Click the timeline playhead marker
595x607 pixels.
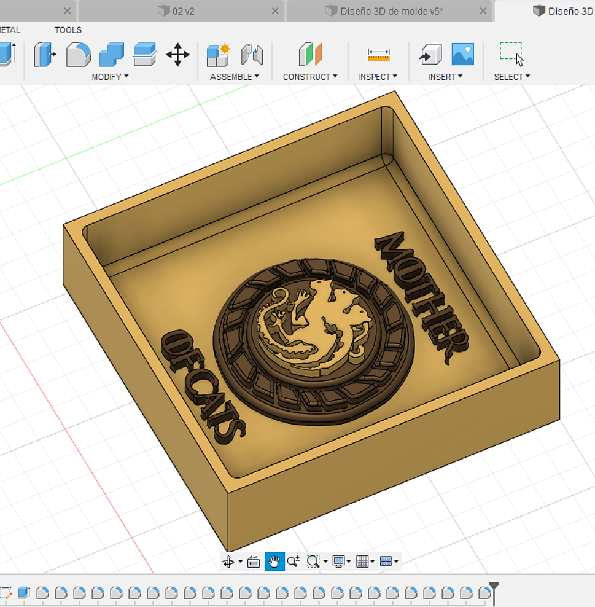point(494,593)
